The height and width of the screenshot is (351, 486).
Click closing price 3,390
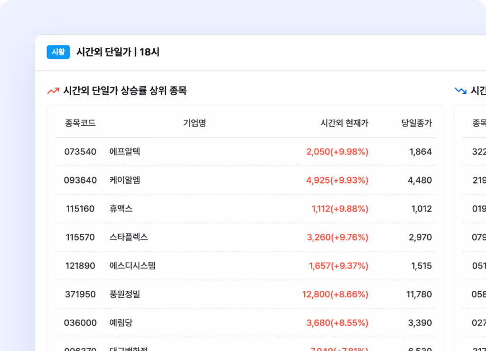(x=420, y=323)
